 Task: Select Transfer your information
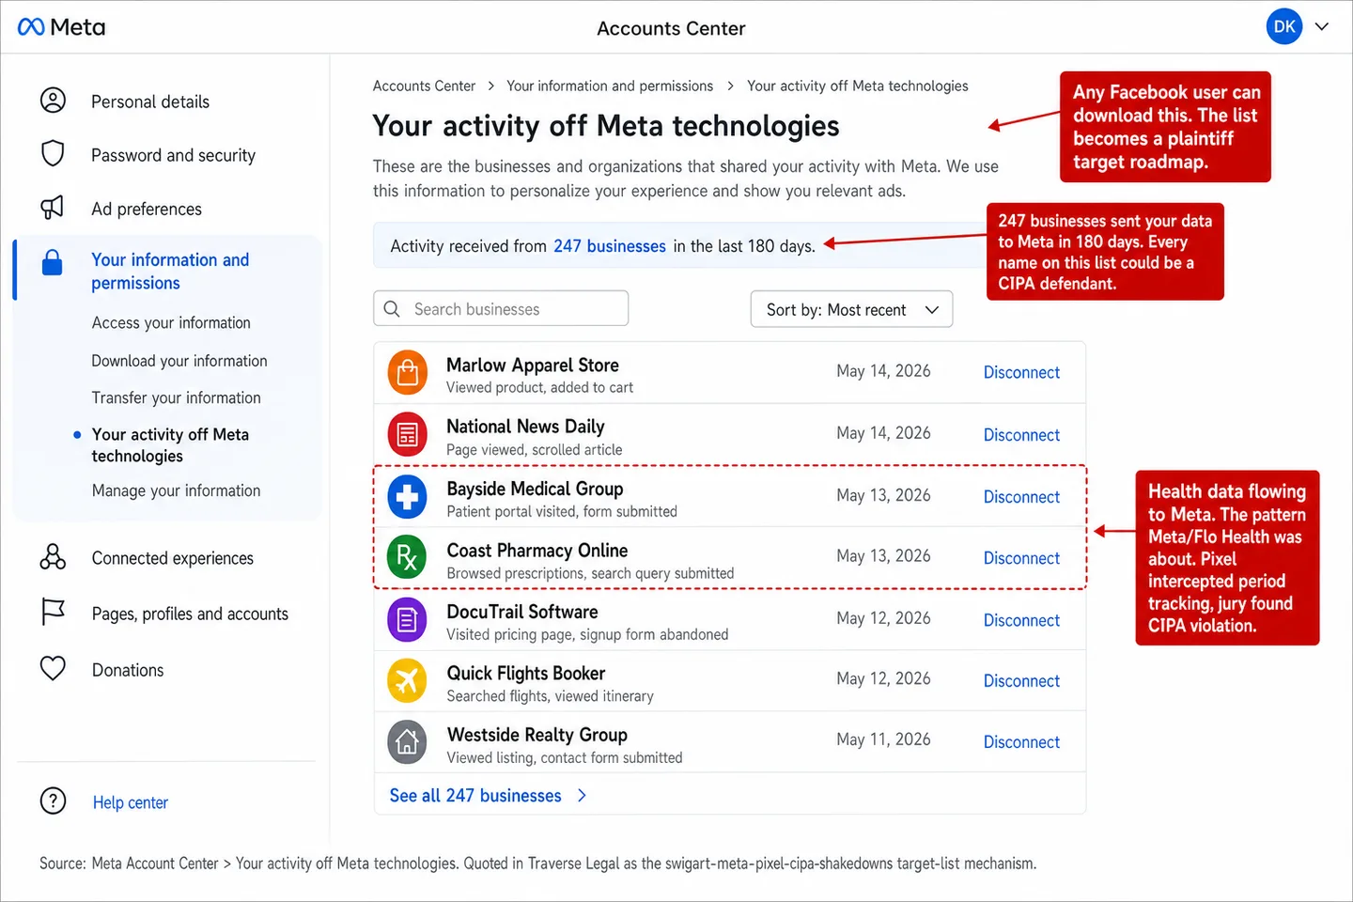[x=177, y=397]
